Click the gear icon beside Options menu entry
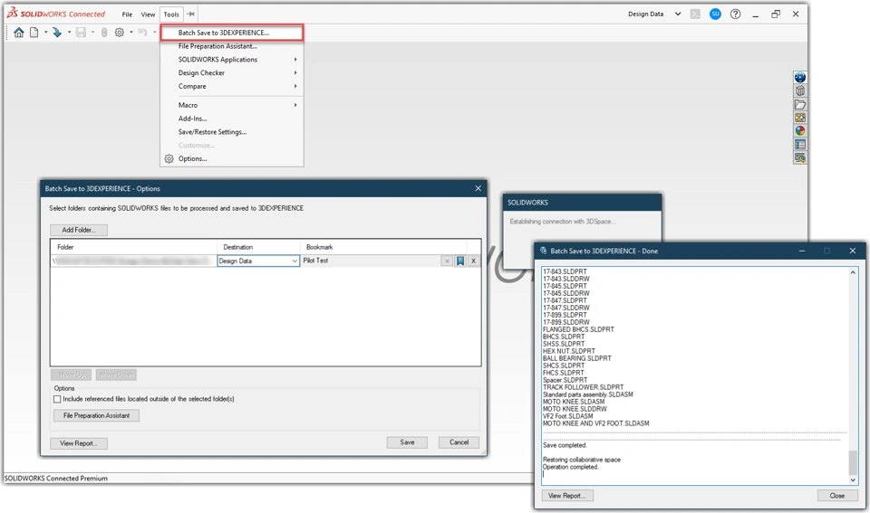Screen dimensions: 870x513 point(169,159)
